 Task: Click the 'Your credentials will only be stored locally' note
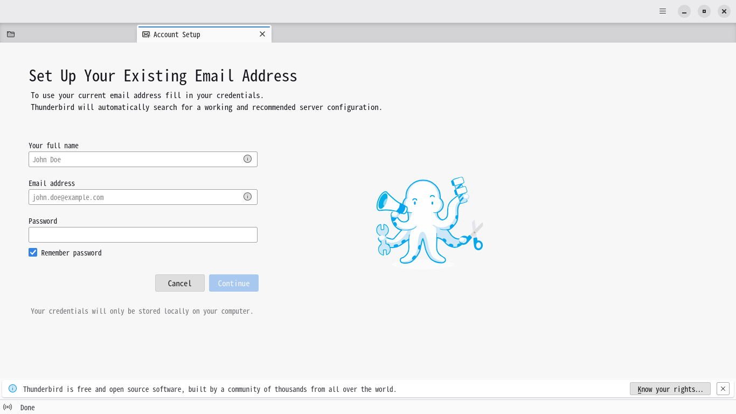[x=142, y=311]
